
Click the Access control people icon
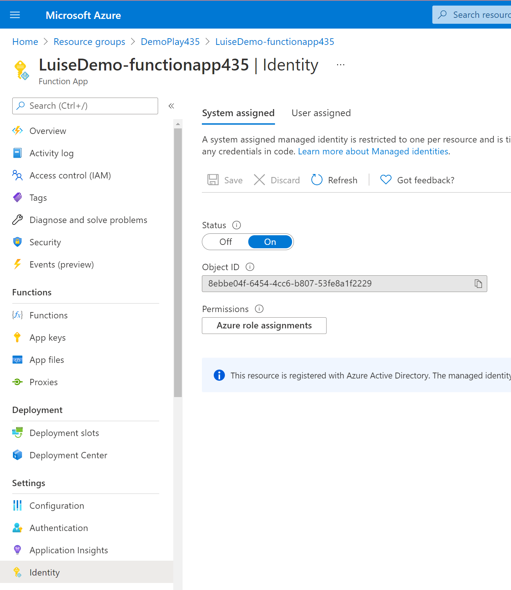pyautogui.click(x=17, y=175)
